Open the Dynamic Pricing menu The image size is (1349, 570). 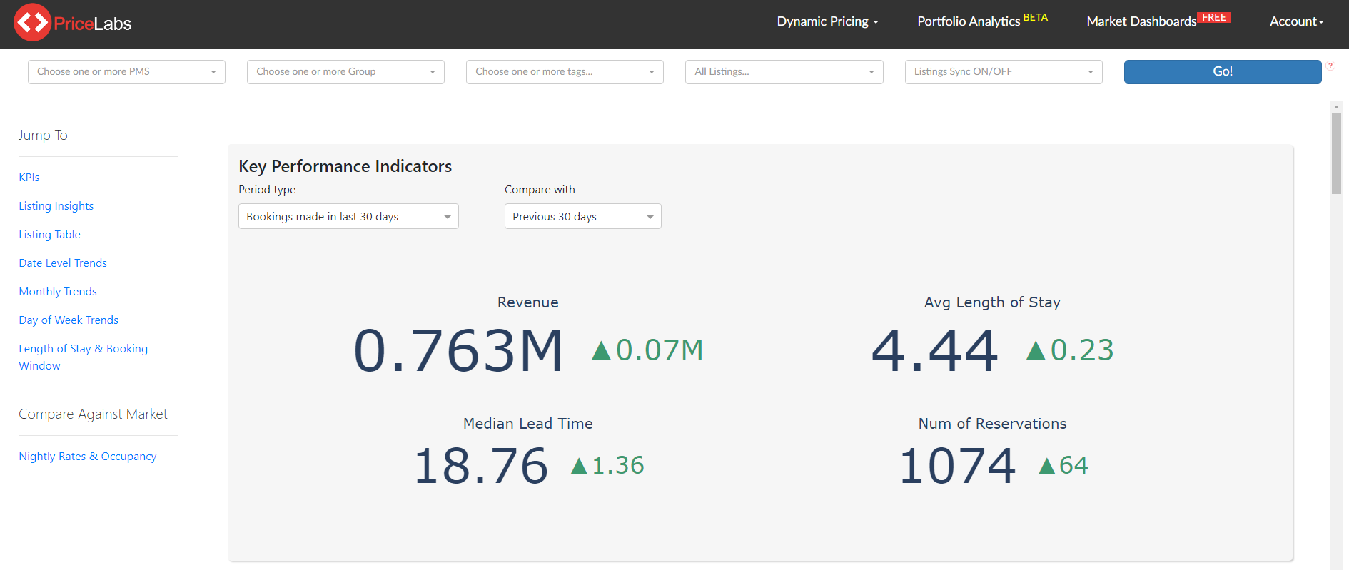[x=827, y=21]
